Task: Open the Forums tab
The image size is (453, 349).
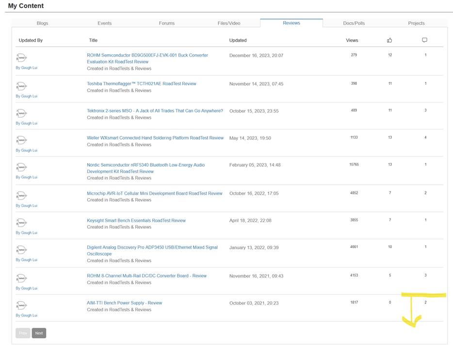Action: click(x=167, y=23)
